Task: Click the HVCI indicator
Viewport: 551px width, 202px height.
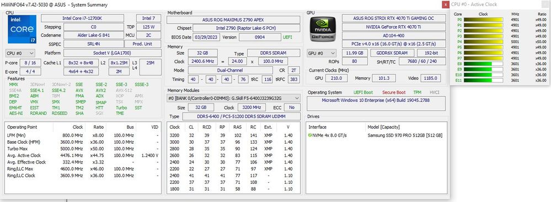Action: coord(434,92)
